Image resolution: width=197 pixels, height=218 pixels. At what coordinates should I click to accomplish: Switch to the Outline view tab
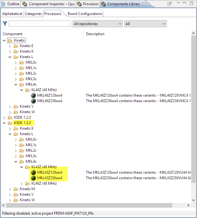[x=10, y=4]
